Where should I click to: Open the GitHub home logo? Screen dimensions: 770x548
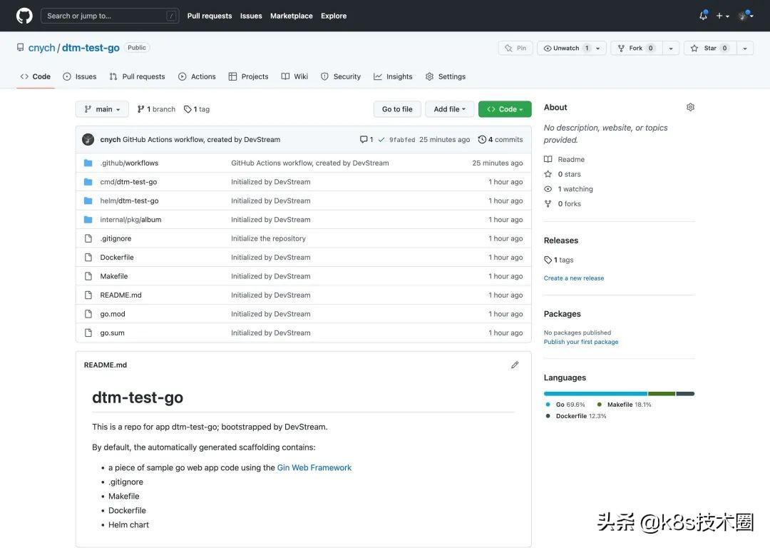pyautogui.click(x=24, y=16)
